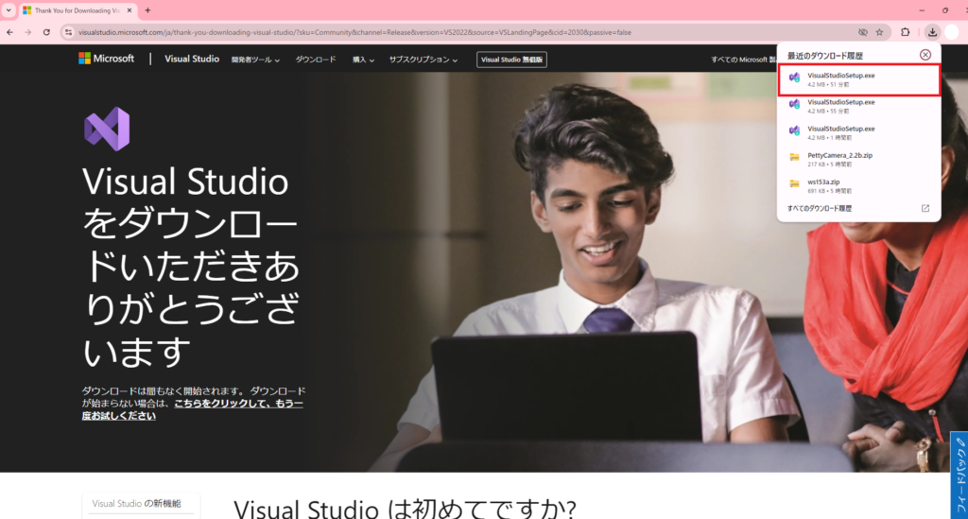Viewport: 968px width, 519px height.
Task: Expand the 購入 menu
Action: [363, 60]
